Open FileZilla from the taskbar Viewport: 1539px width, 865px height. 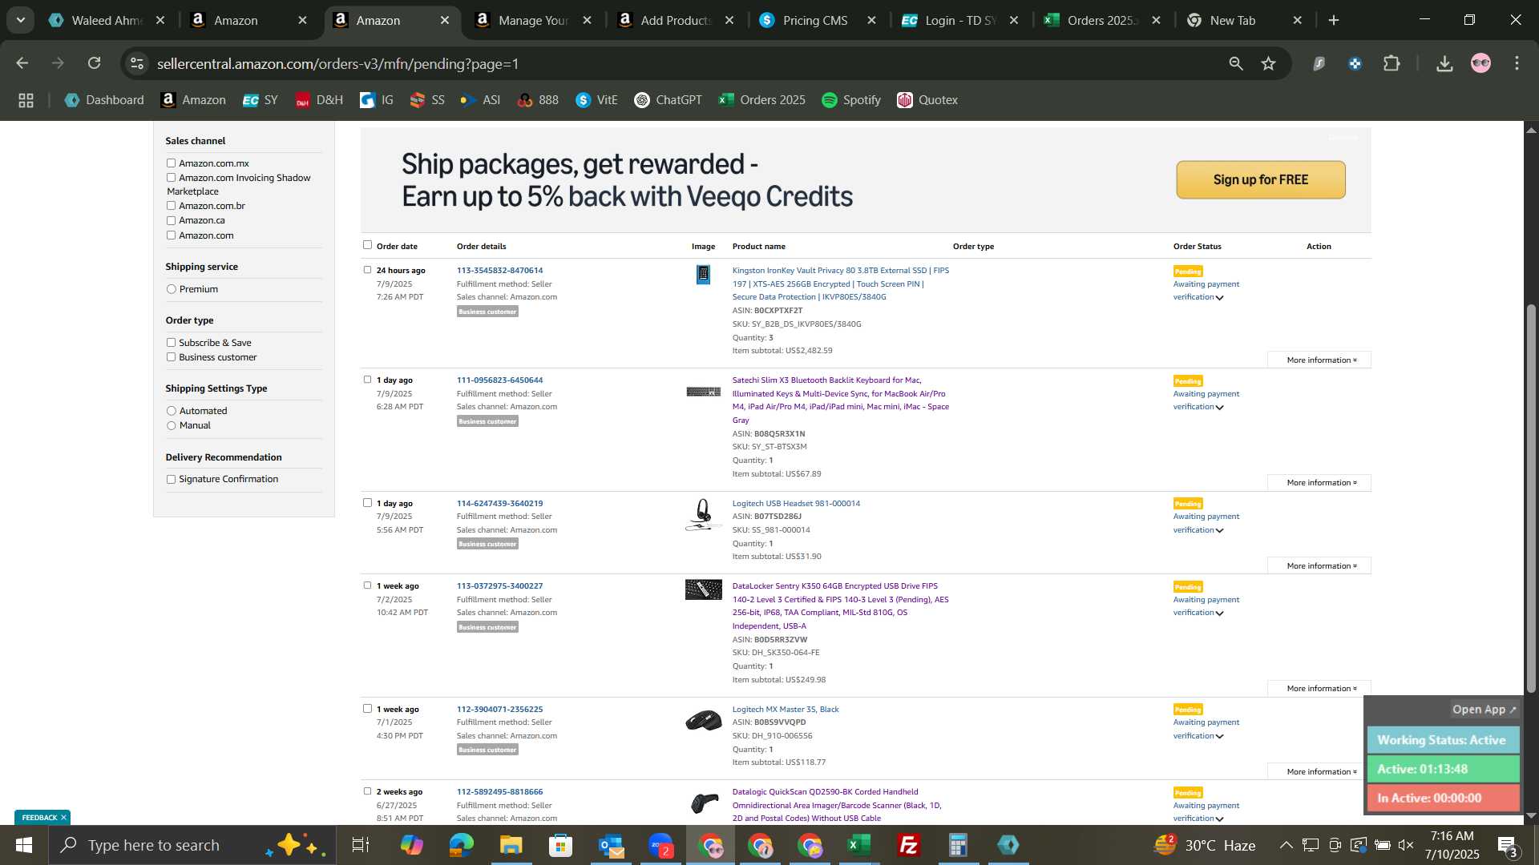click(x=909, y=845)
